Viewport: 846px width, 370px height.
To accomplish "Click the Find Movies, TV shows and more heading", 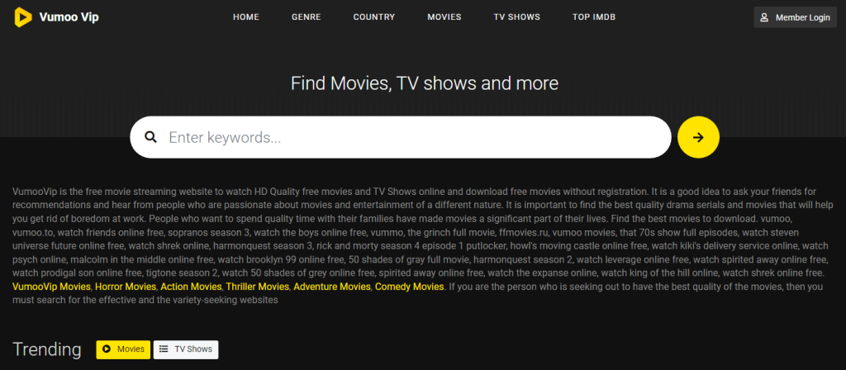I will coord(425,83).
